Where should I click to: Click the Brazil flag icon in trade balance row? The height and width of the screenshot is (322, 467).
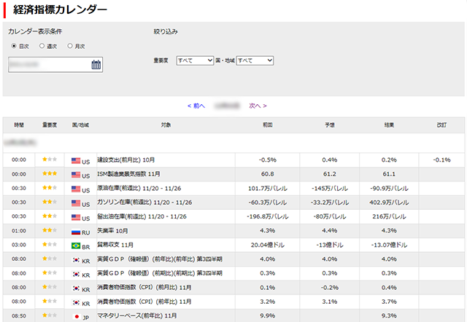click(x=76, y=245)
